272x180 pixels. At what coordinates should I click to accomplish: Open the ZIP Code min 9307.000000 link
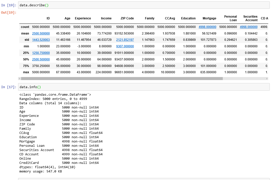125,46
